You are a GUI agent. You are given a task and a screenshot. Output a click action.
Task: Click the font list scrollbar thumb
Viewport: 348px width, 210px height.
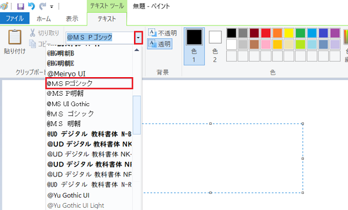coord(137,115)
